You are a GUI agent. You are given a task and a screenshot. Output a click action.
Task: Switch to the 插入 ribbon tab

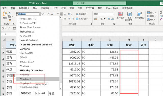35,8
